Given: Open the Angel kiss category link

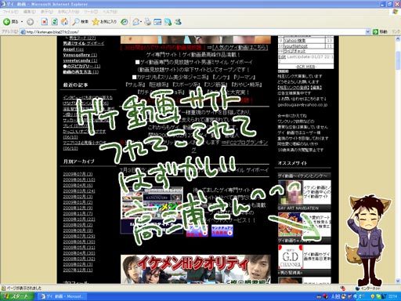Looking at the screenshot, I should point(74,49).
